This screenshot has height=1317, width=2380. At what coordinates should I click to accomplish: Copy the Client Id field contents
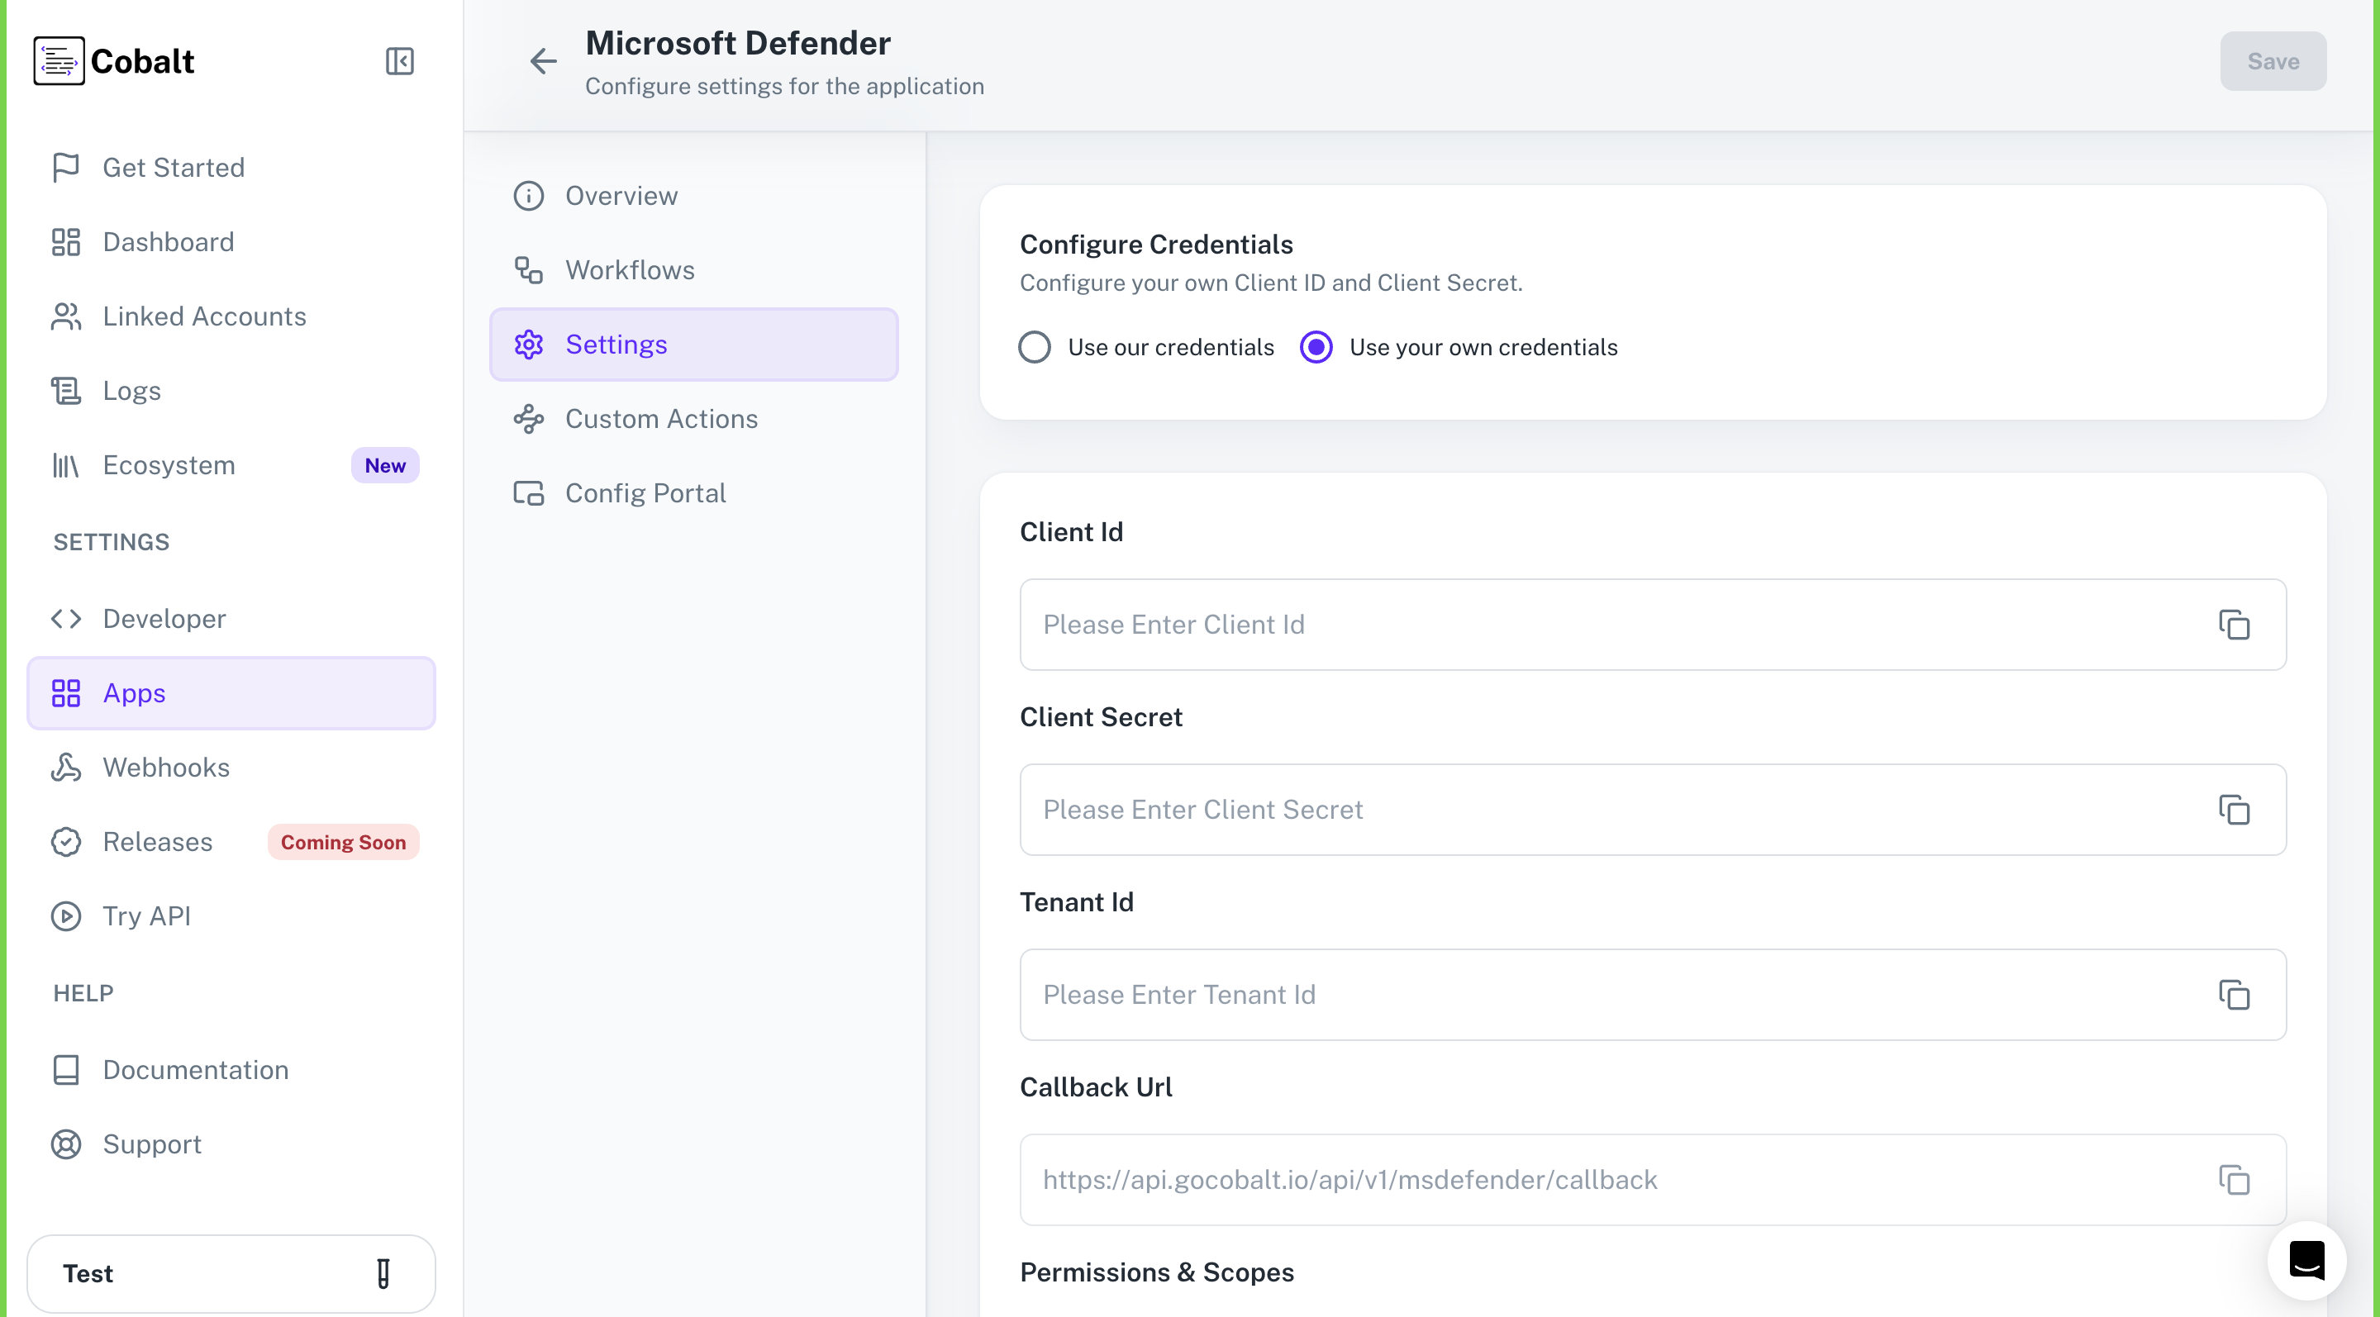(x=2235, y=625)
